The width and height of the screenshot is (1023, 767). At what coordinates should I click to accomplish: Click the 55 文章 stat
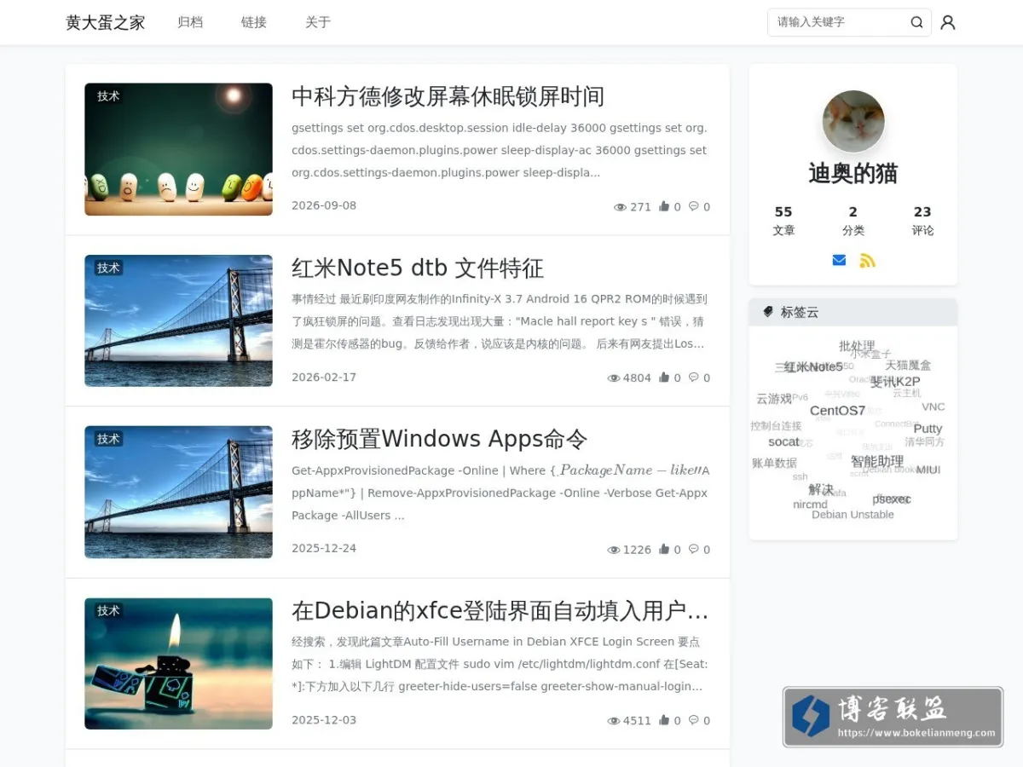pos(783,221)
